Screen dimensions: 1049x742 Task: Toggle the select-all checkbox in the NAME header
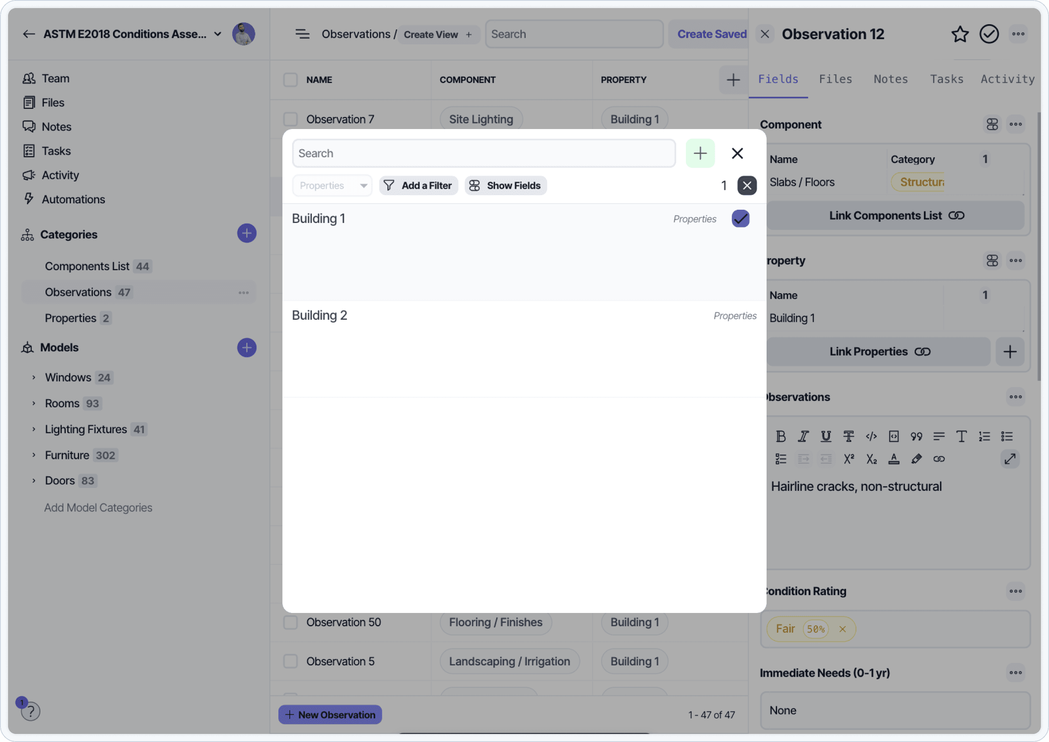290,79
